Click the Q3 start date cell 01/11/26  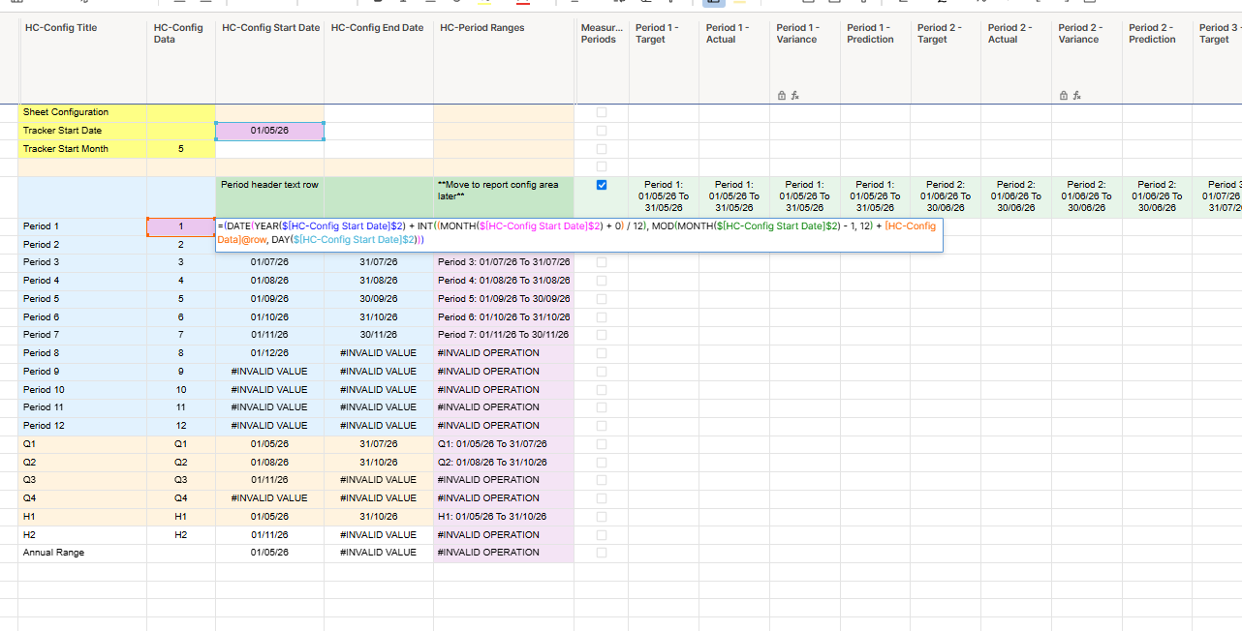[x=269, y=480]
